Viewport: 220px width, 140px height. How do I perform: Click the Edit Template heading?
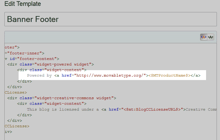click(23, 4)
